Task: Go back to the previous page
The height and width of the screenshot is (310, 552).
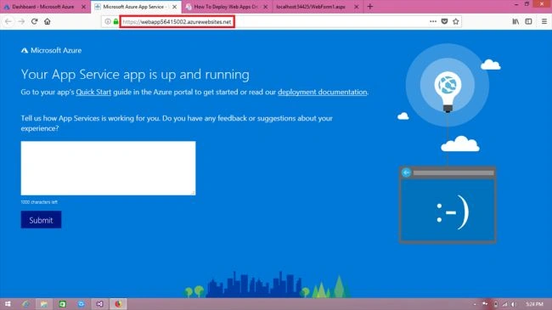Action: [8, 21]
